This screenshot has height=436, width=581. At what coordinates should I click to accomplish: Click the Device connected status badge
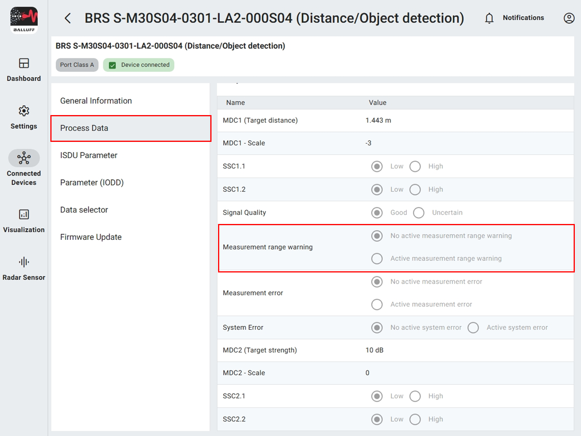click(x=139, y=65)
